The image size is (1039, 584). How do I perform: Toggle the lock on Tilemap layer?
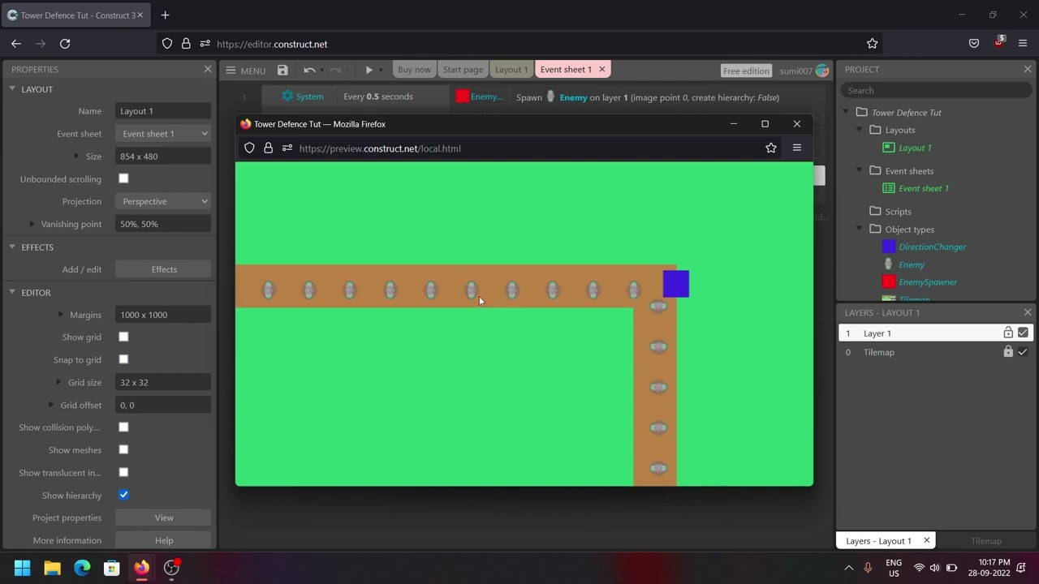[1008, 352]
